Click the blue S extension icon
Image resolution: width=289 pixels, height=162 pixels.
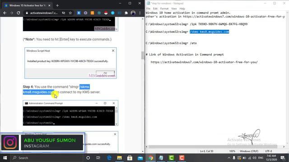click(79, 13)
